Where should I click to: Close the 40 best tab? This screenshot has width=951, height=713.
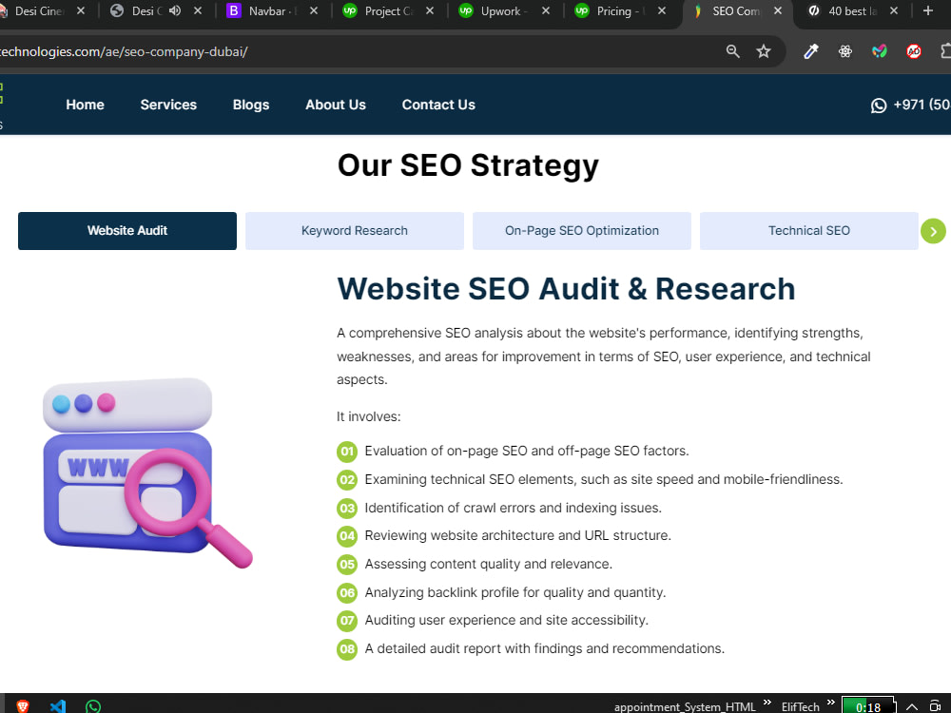[x=893, y=10]
